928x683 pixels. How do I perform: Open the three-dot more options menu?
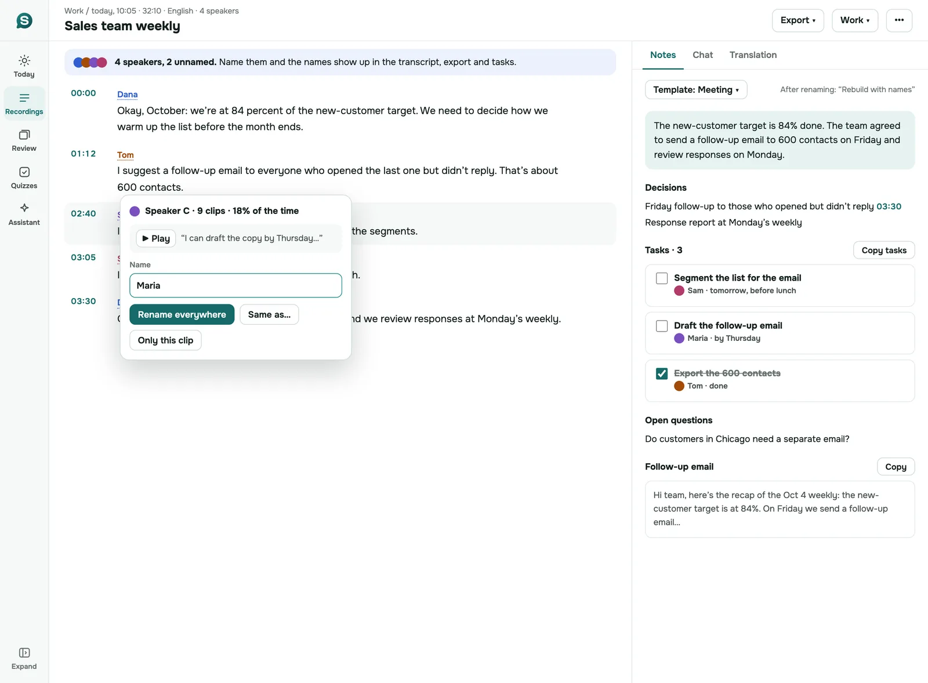[x=899, y=20]
